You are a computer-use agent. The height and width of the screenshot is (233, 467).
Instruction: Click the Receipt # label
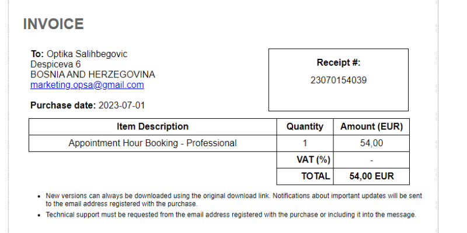coord(339,63)
